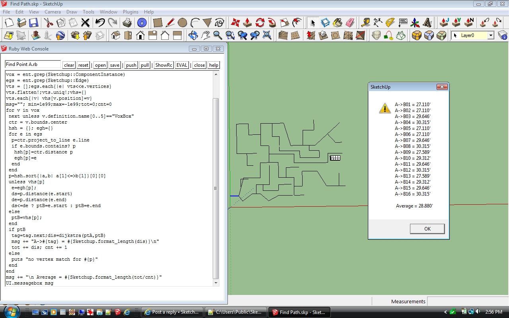The height and width of the screenshot is (318, 509).
Task: Switch to Iso view house icon
Action: (x=116, y=35)
